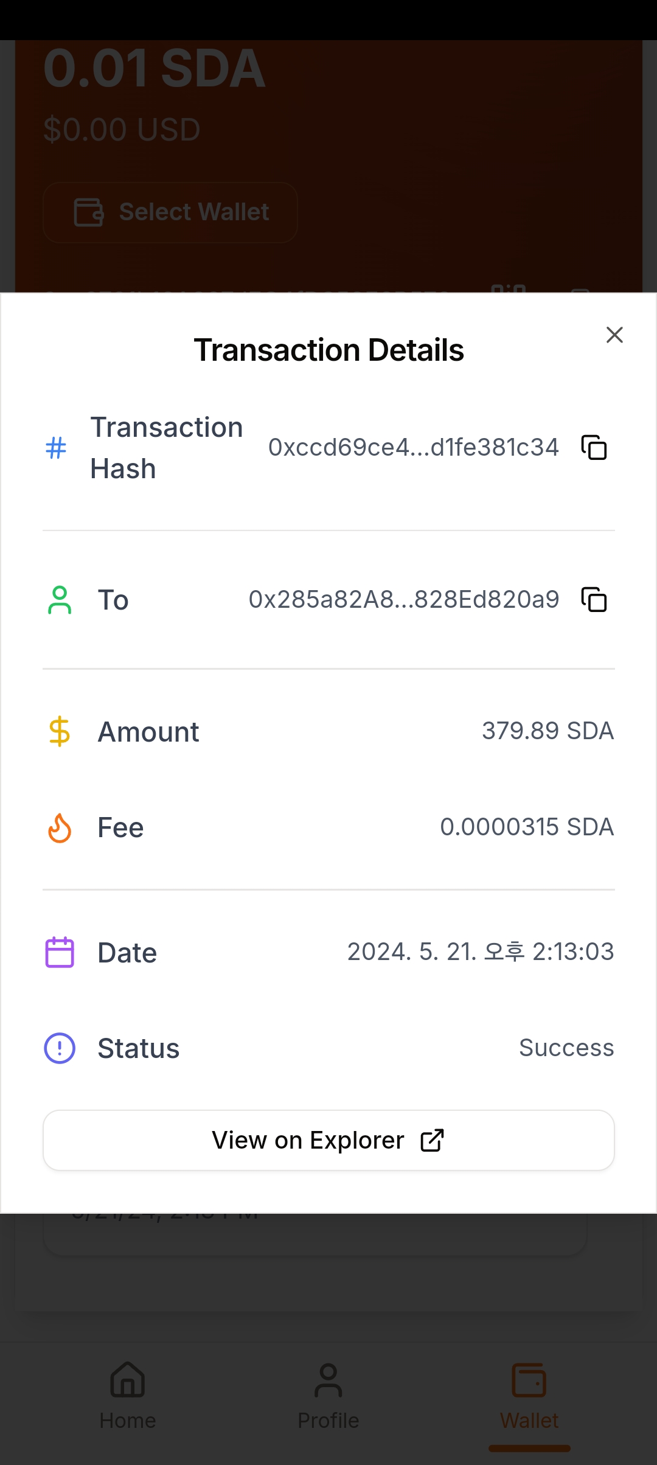Copy the recipient To address
Viewport: 657px width, 1465px height.
pos(594,600)
